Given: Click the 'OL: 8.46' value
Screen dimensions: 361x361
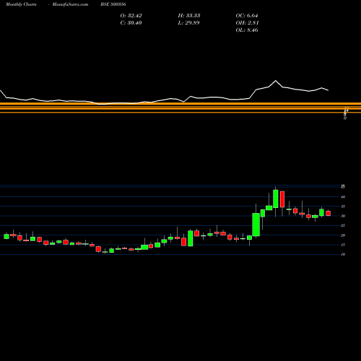Looking at the screenshot, I should pyautogui.click(x=247, y=30).
